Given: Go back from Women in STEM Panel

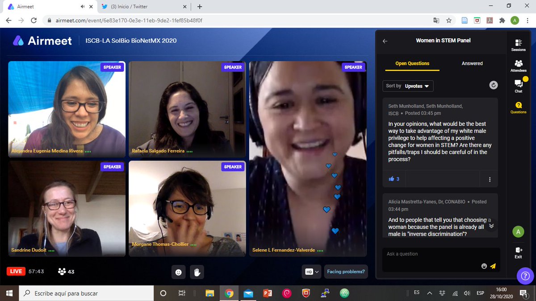Looking at the screenshot, I should pyautogui.click(x=385, y=41).
